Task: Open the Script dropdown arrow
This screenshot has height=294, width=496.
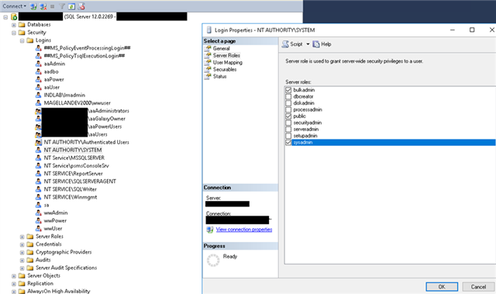Action: tap(308, 44)
